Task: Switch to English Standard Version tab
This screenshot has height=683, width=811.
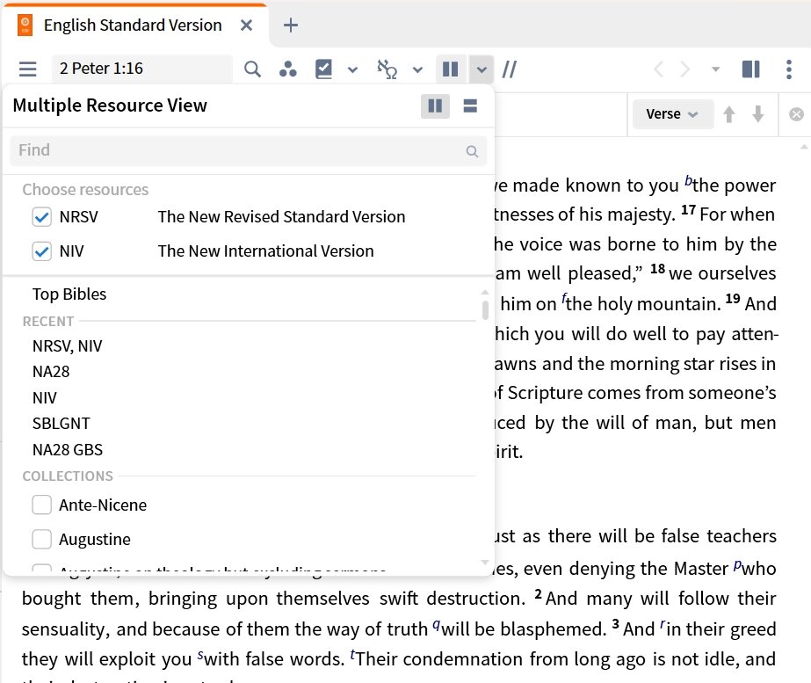Action: 133,25
